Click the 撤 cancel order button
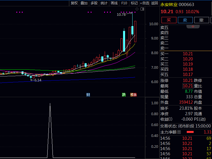 click(x=201, y=20)
